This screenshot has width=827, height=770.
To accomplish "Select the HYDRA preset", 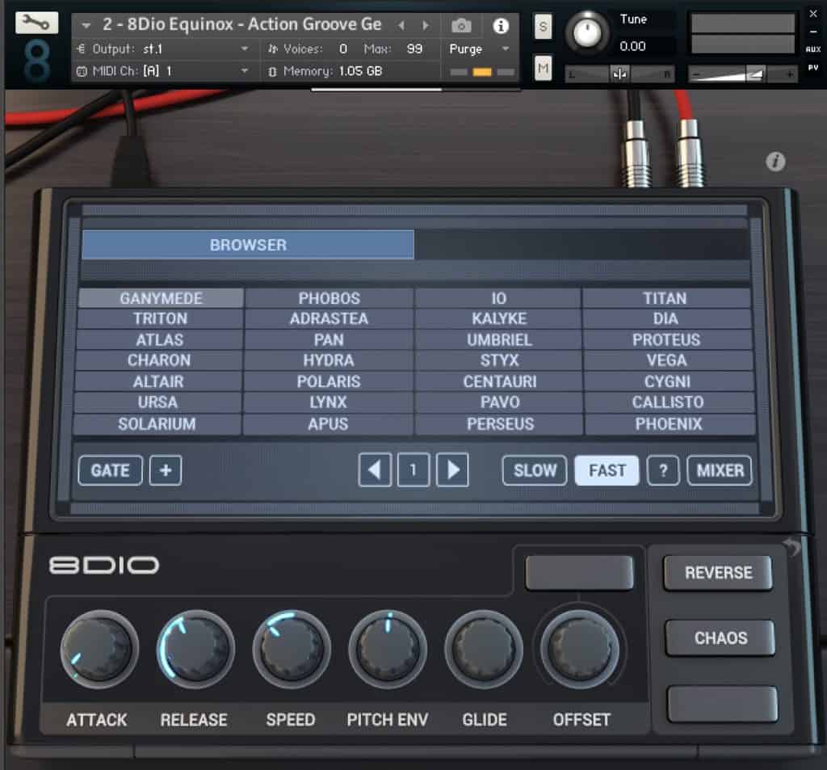I will tap(329, 360).
